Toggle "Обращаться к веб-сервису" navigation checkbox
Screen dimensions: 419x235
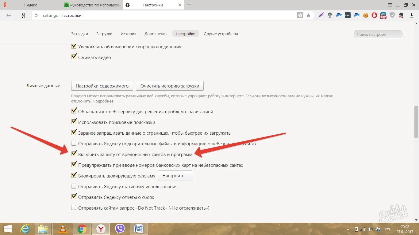pyautogui.click(x=74, y=111)
